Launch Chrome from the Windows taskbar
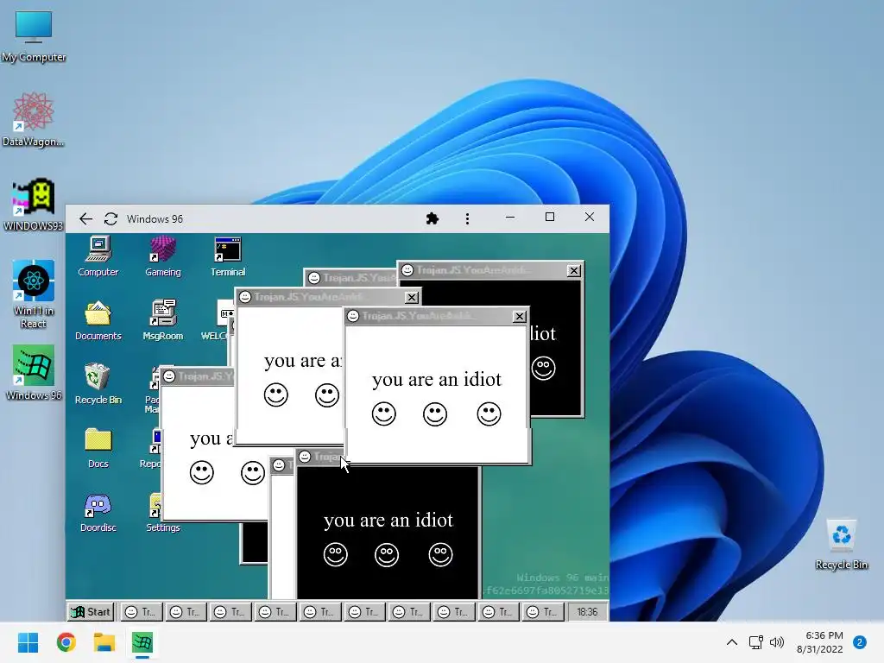The image size is (884, 663). click(66, 642)
